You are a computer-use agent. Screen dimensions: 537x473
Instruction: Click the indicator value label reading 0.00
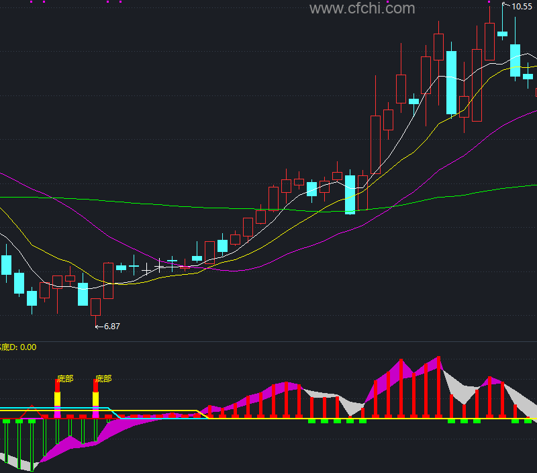coord(28,347)
